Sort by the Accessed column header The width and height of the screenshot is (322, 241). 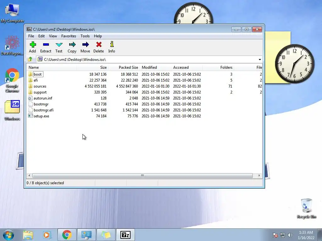click(x=187, y=67)
